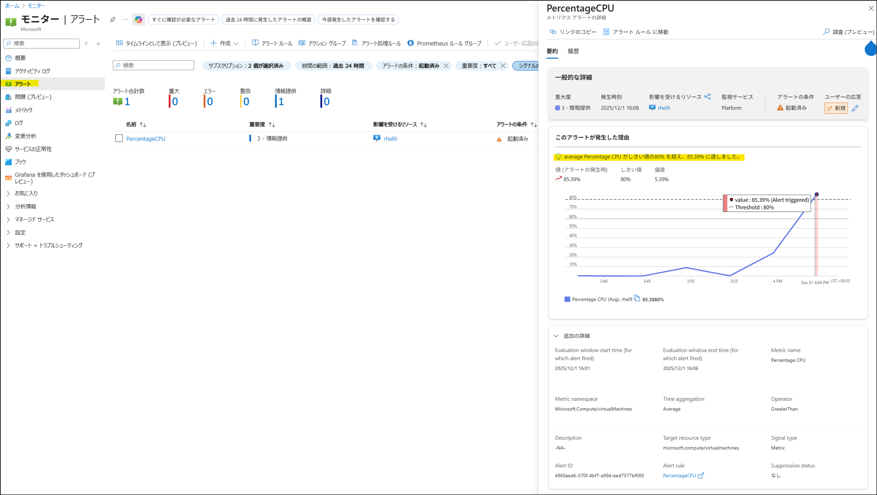The image size is (877, 495).
Task: Open アラート処理ルール from the toolbar
Action: coord(376,43)
